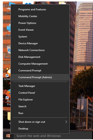Select the GOM Player desktop shortcut

(7, 74)
